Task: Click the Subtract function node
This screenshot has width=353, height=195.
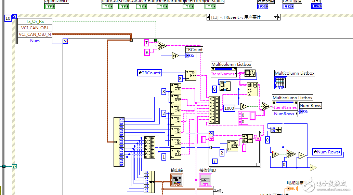Action: [x=302, y=155]
